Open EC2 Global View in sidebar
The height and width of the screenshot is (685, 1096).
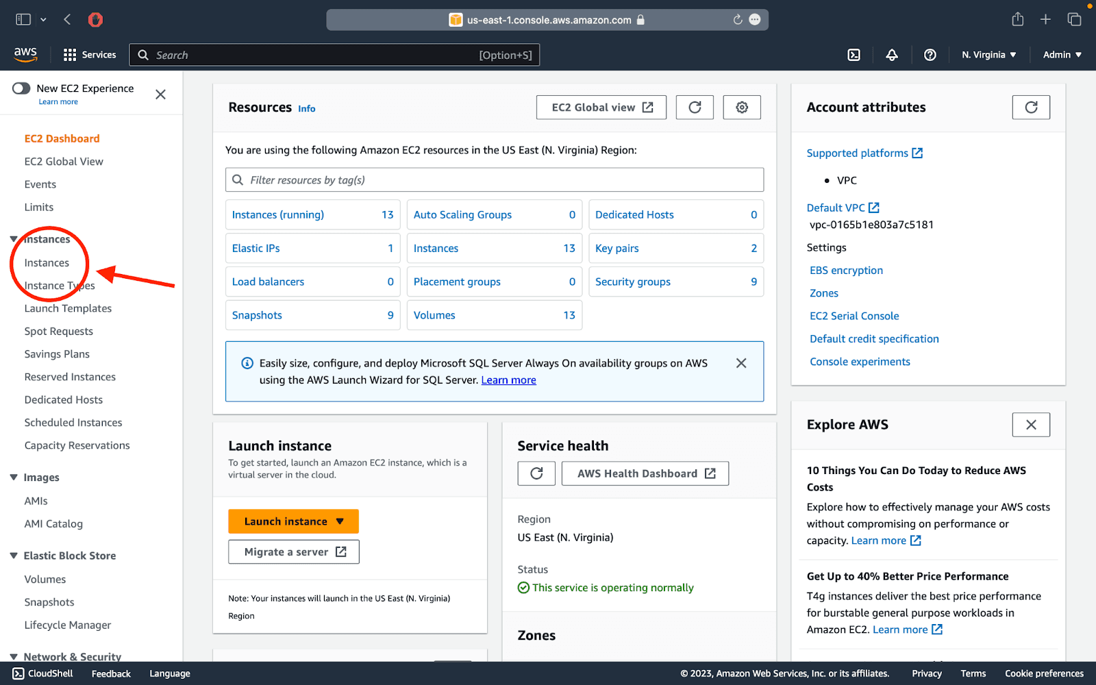64,162
